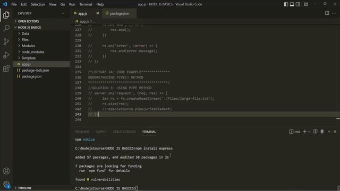The width and height of the screenshot is (340, 191).
Task: Open the Selection menu
Action: tap(38, 4)
